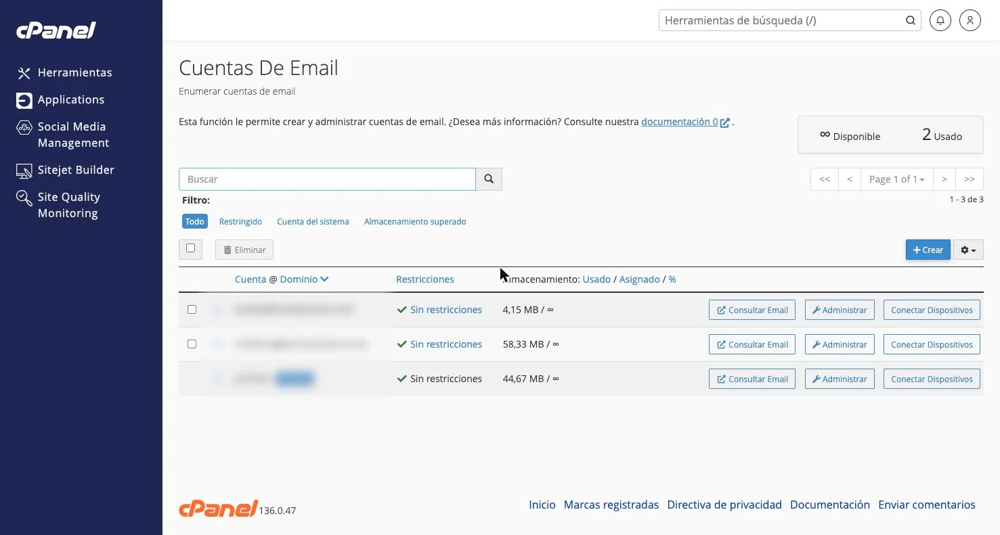Go to Social Media Management
Image resolution: width=1000 pixels, height=535 pixels.
63,135
